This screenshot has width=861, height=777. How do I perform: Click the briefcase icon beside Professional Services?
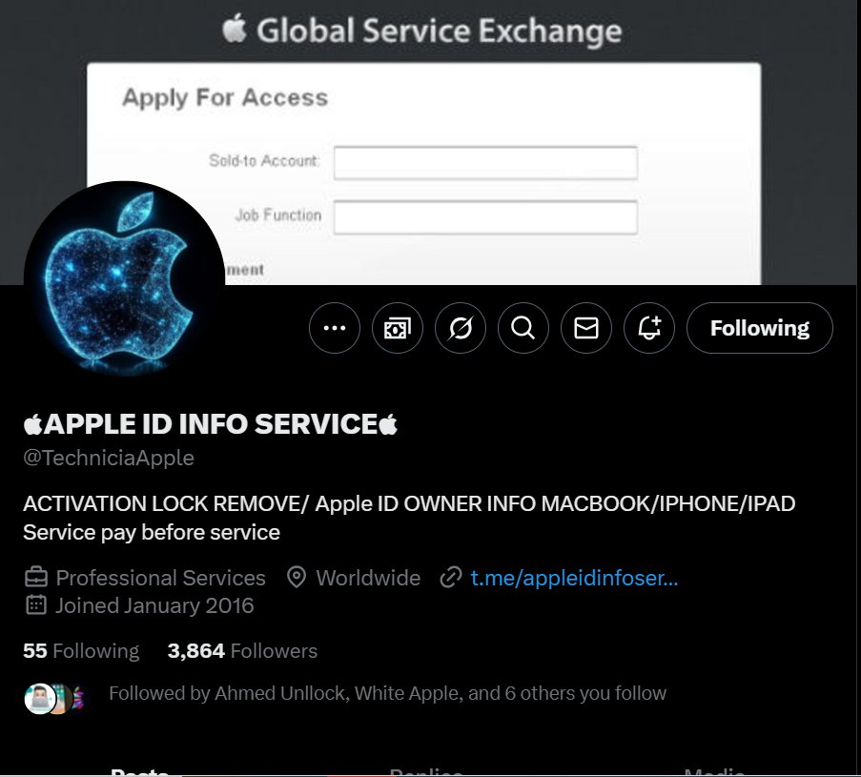click(x=36, y=578)
